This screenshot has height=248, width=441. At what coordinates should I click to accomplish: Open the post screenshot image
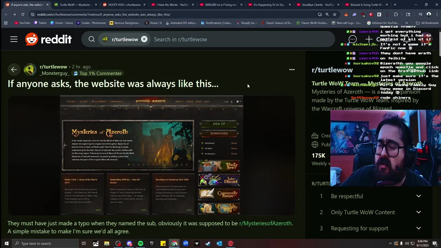(x=152, y=155)
